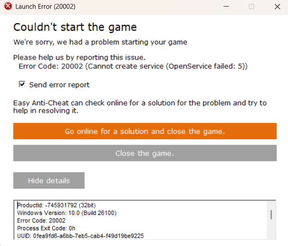Image resolution: width=288 pixels, height=246 pixels.
Task: Minimize the Launch Error window
Action: coord(226,7)
